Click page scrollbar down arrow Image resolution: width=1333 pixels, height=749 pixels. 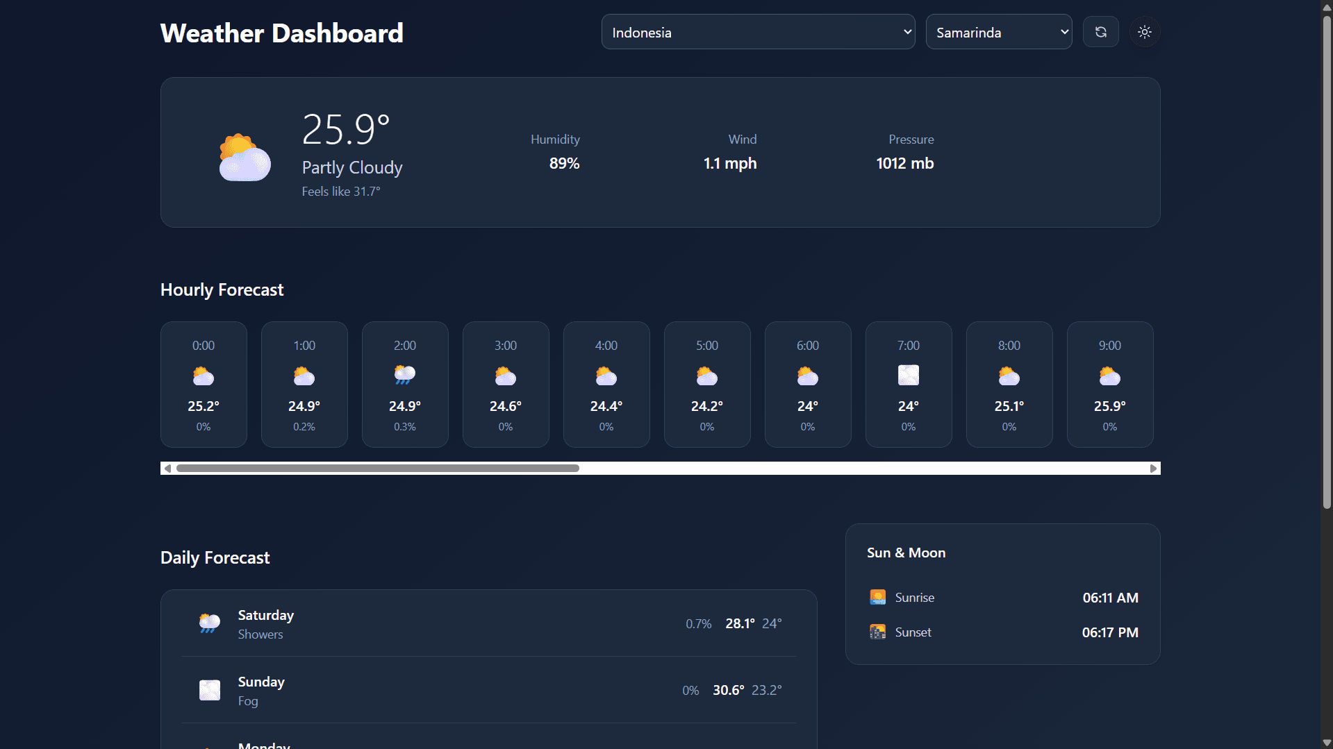click(1327, 743)
